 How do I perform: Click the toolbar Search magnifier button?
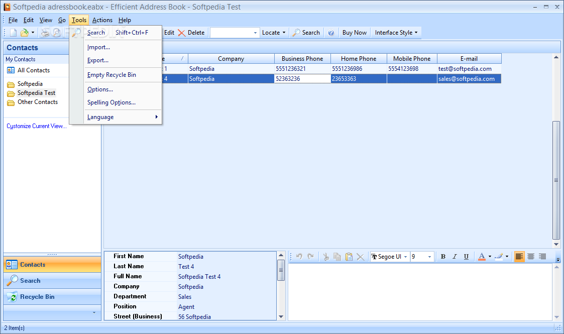click(x=306, y=33)
